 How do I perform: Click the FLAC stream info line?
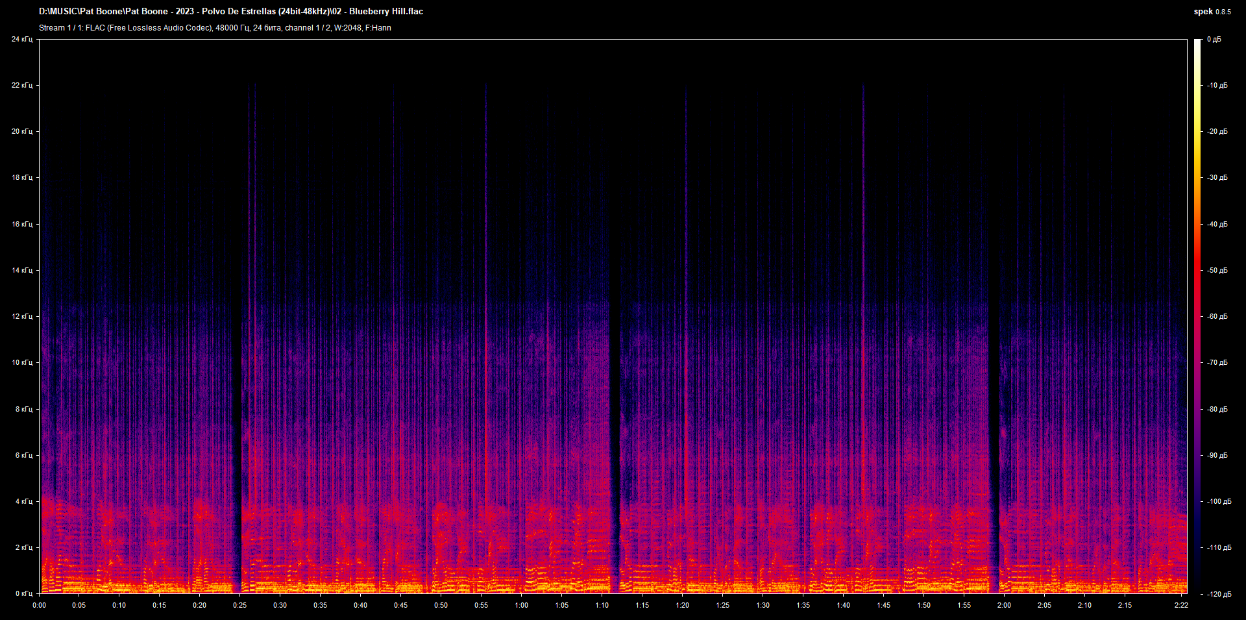pyautogui.click(x=215, y=28)
